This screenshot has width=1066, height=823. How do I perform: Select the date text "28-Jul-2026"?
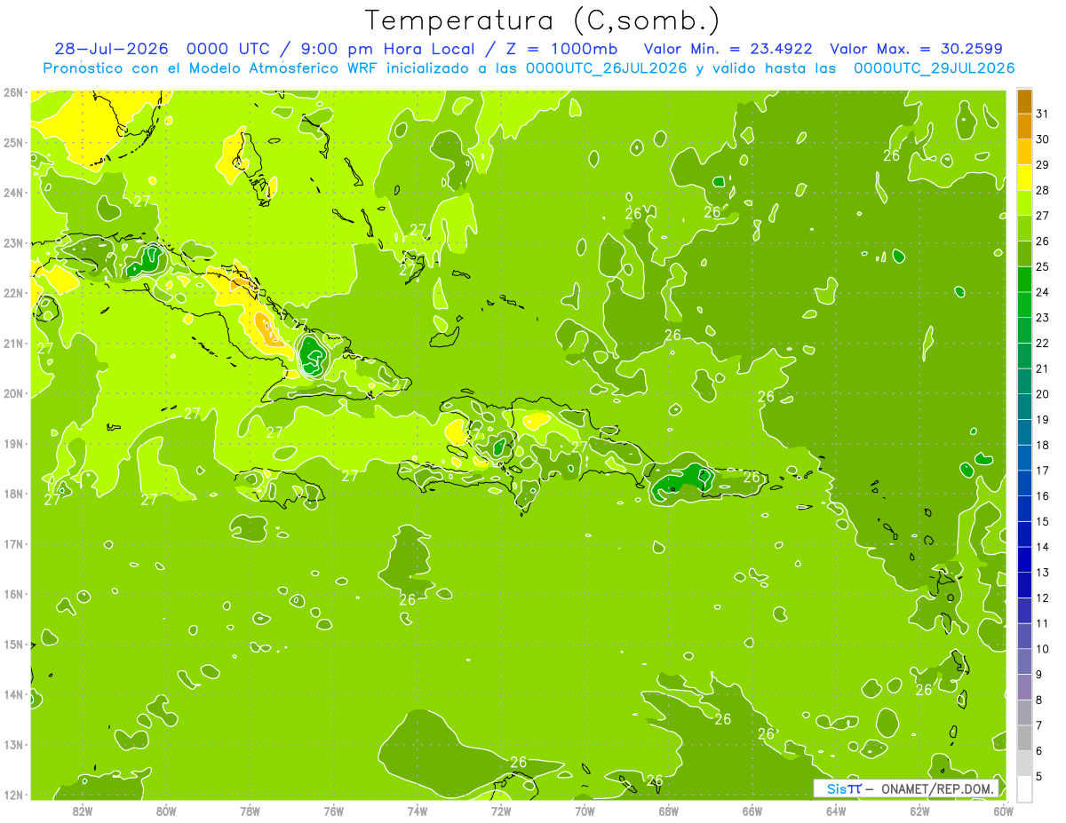click(x=114, y=49)
